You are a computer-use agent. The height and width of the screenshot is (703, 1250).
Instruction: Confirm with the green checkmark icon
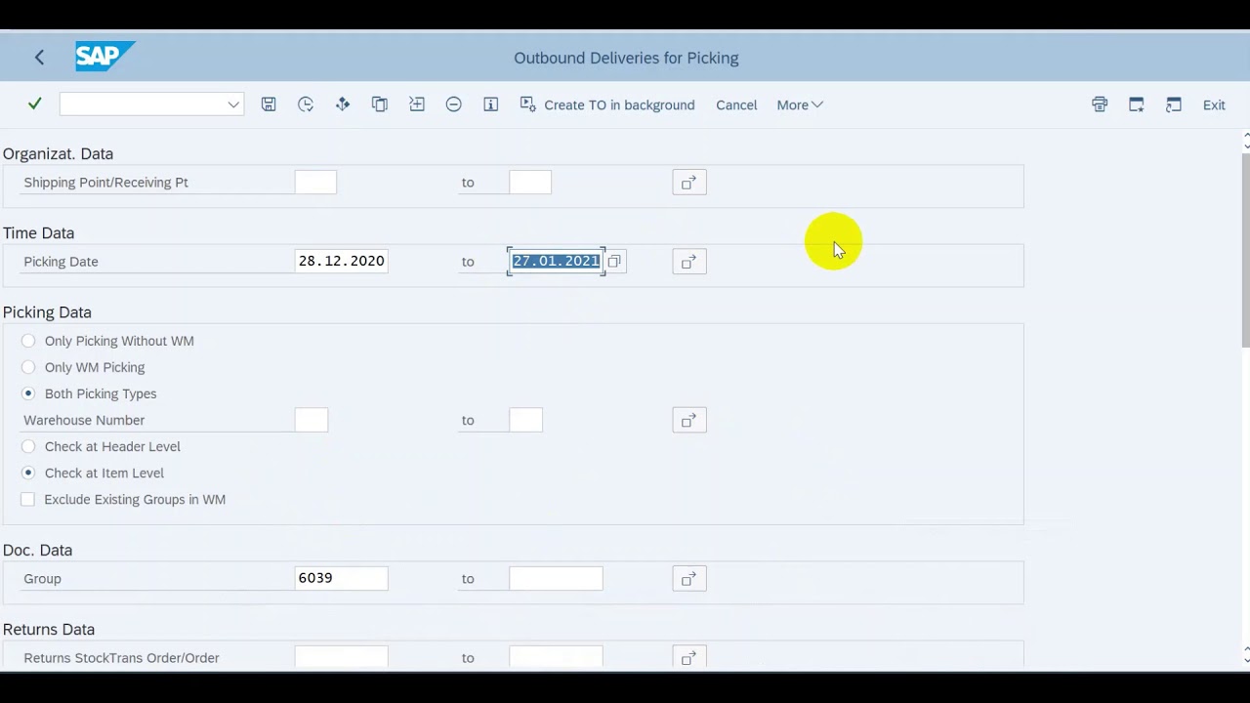point(35,103)
